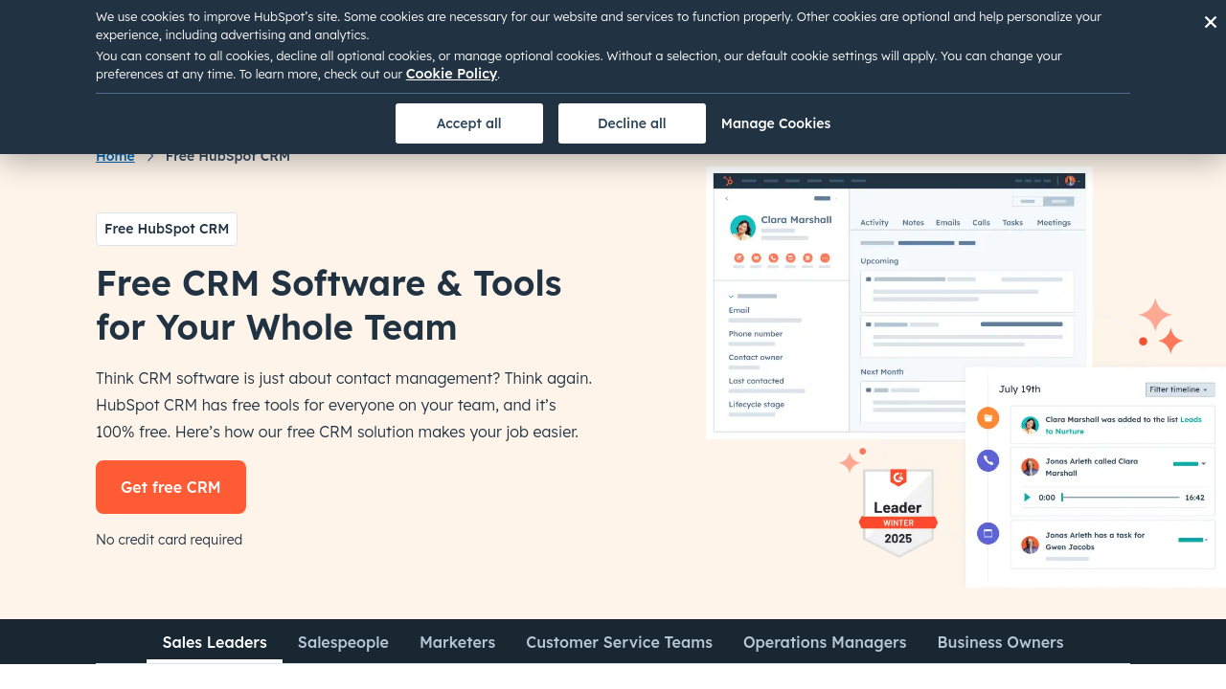
Task: Decline all optional cookies
Action: pyautogui.click(x=632, y=123)
